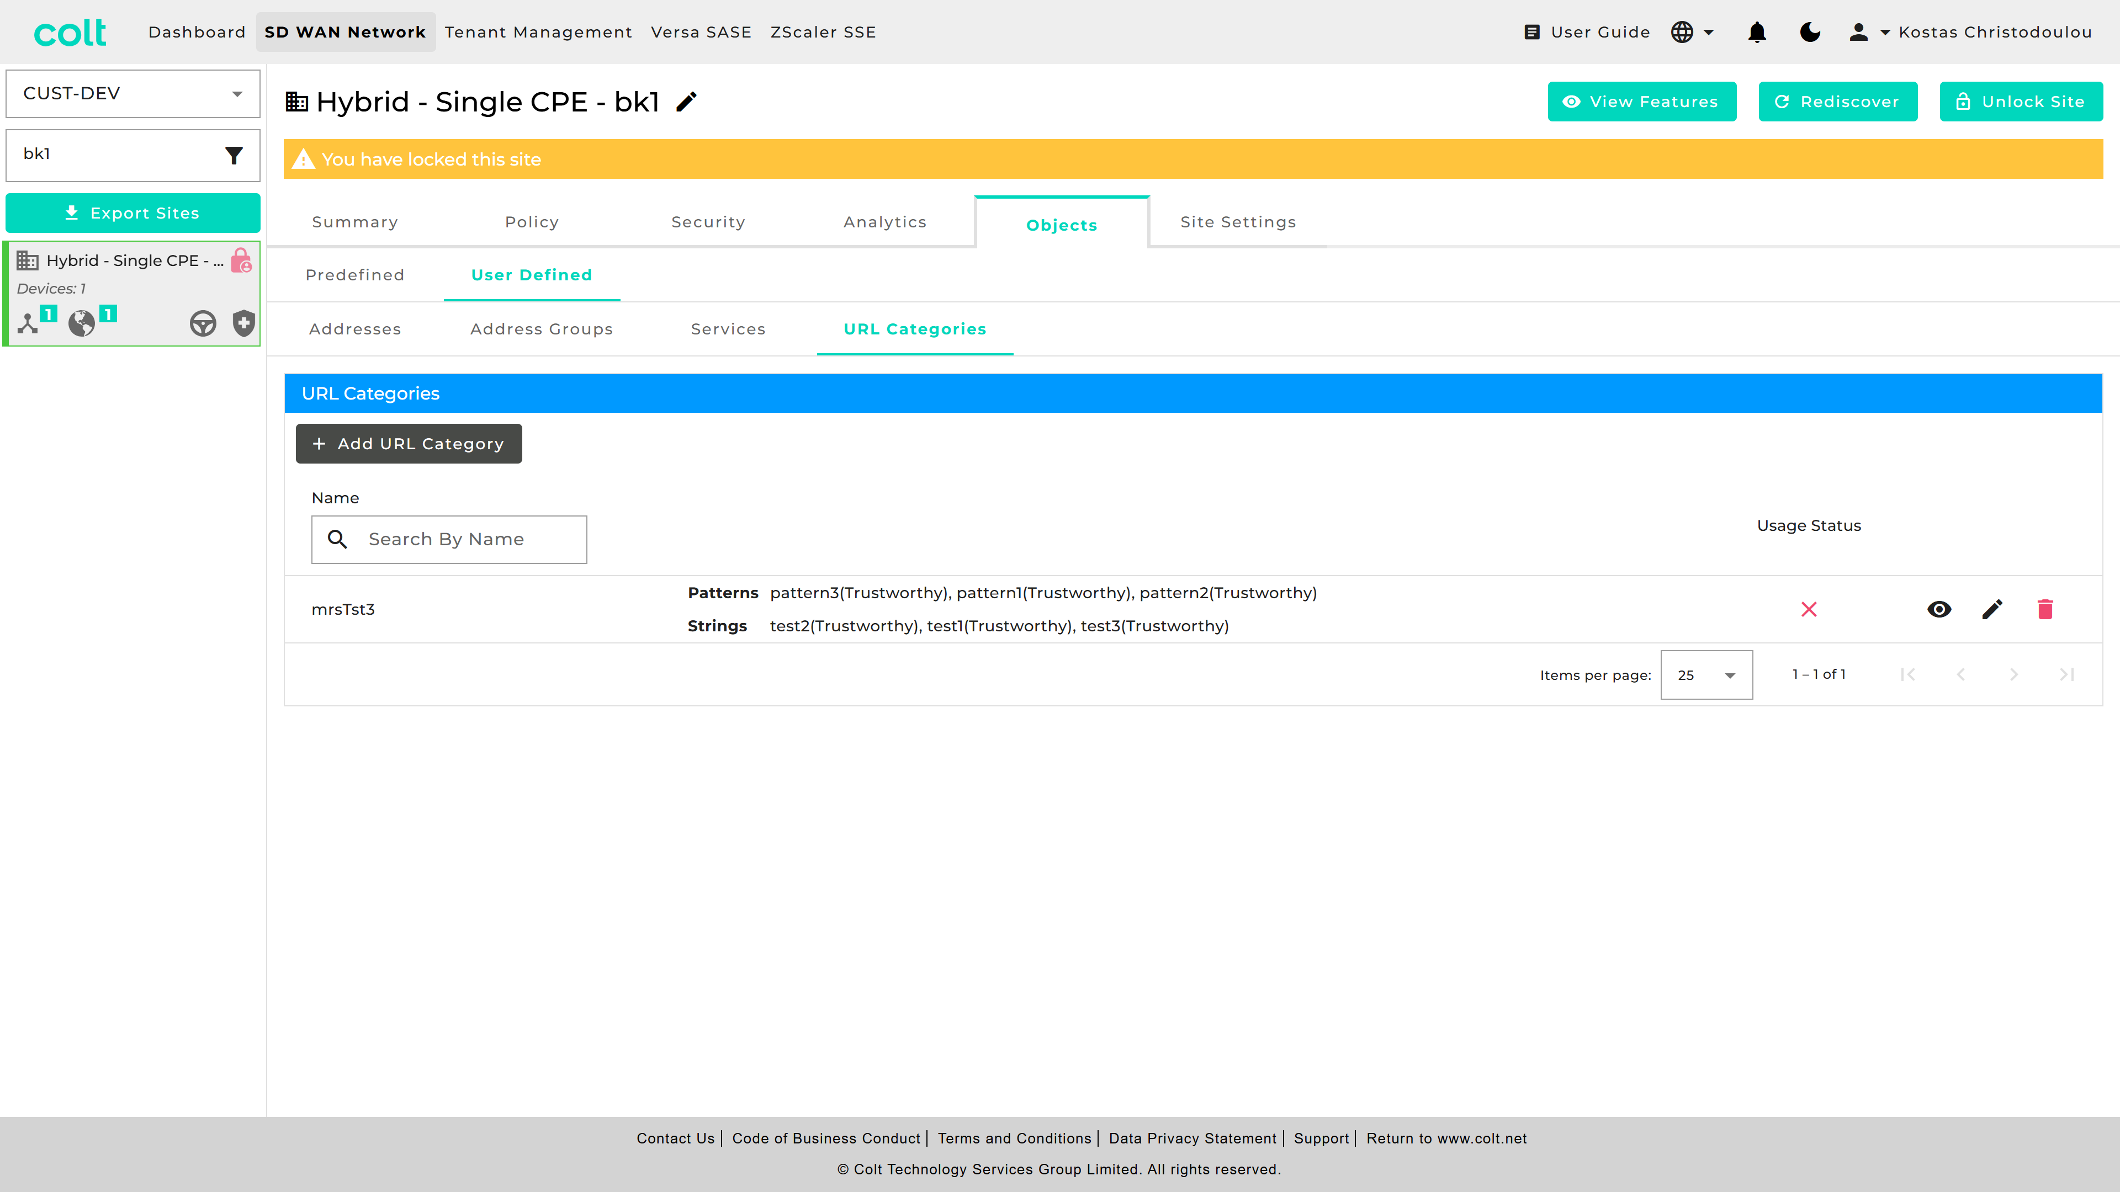This screenshot has height=1192, width=2120.
Task: Add a new URL Category
Action: [x=409, y=443]
